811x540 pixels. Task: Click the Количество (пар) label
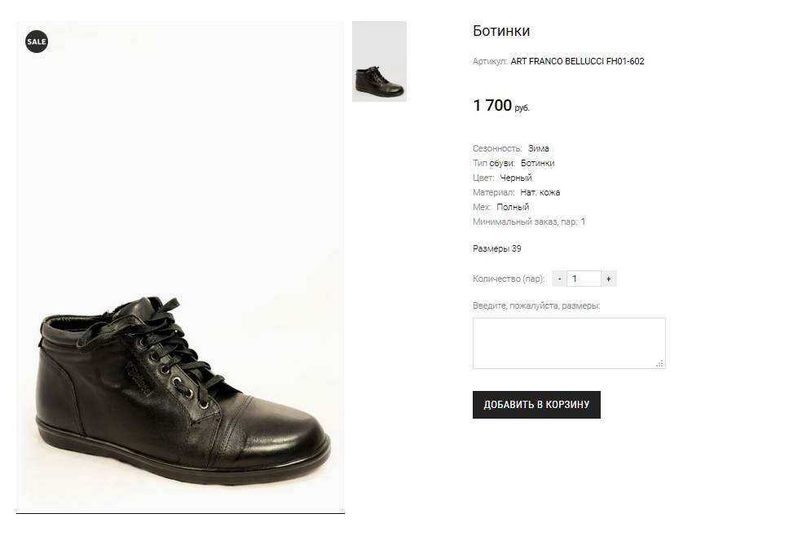(x=509, y=279)
